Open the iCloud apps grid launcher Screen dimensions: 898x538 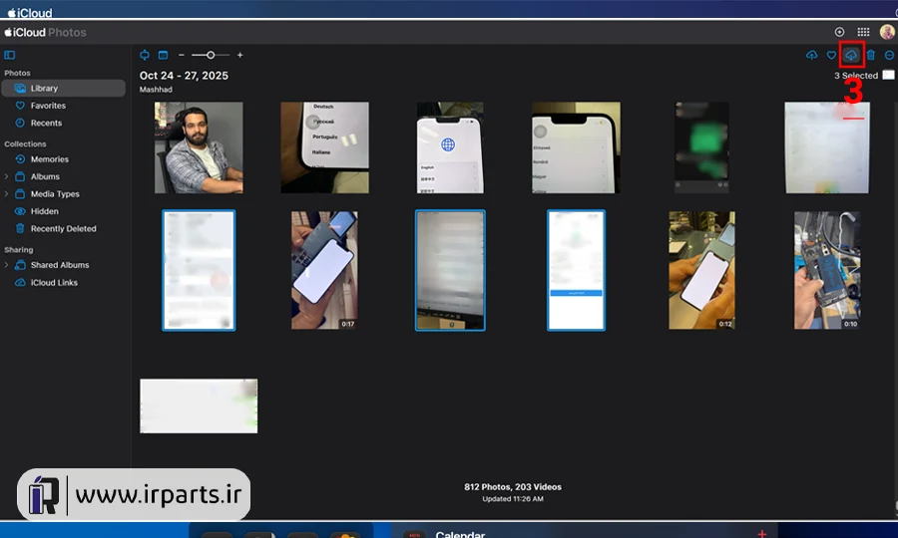[x=863, y=32]
